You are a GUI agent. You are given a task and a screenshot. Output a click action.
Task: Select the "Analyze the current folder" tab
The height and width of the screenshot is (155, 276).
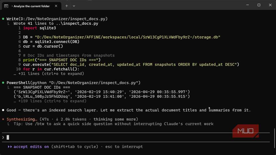pyautogui.click(x=32, y=6)
